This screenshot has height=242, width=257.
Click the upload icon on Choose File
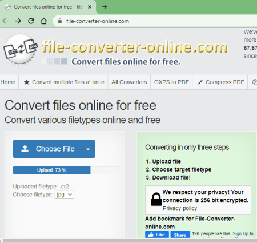(x=25, y=149)
